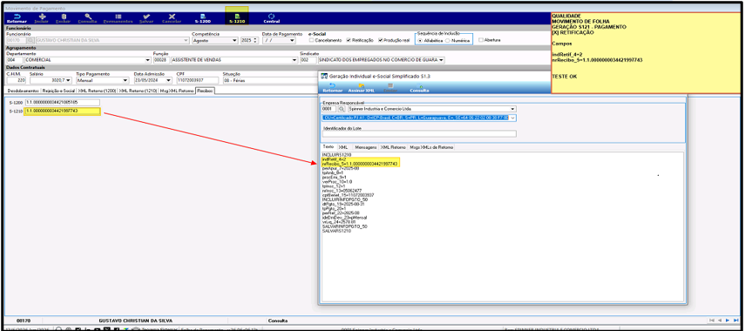The height and width of the screenshot is (331, 745).
Task: Search employee with Funcionário magnifier button
Action: click(x=30, y=40)
